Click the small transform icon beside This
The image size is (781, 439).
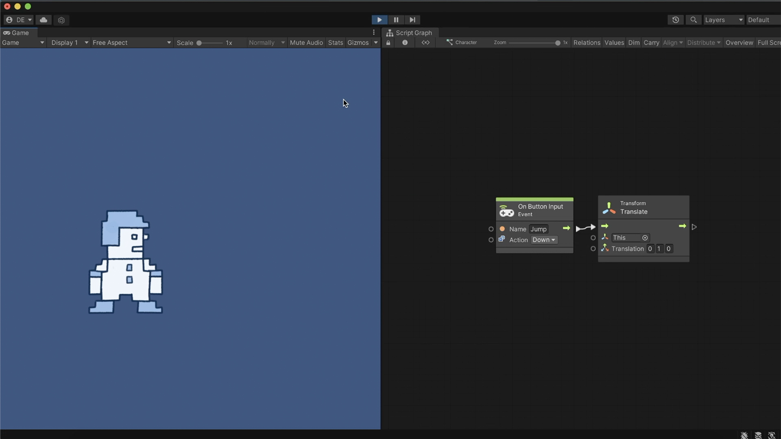coord(604,237)
